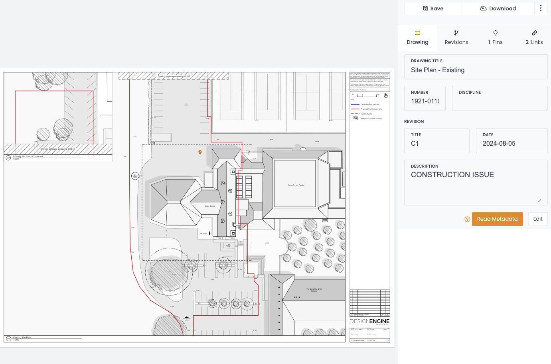Click the Description field CONSTRUCTION ISSUE
This screenshot has height=364, width=551.
[476, 183]
